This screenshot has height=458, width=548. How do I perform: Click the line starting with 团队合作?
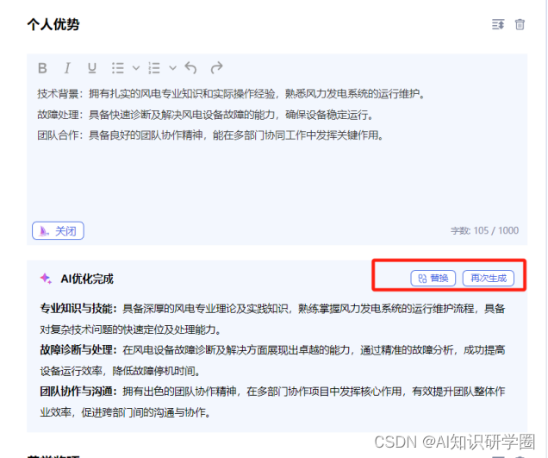click(210, 135)
